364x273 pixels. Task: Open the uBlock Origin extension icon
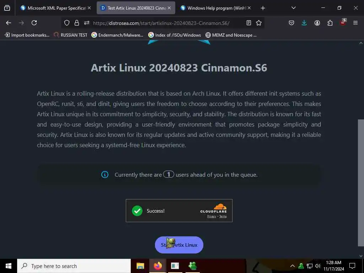tap(343, 22)
